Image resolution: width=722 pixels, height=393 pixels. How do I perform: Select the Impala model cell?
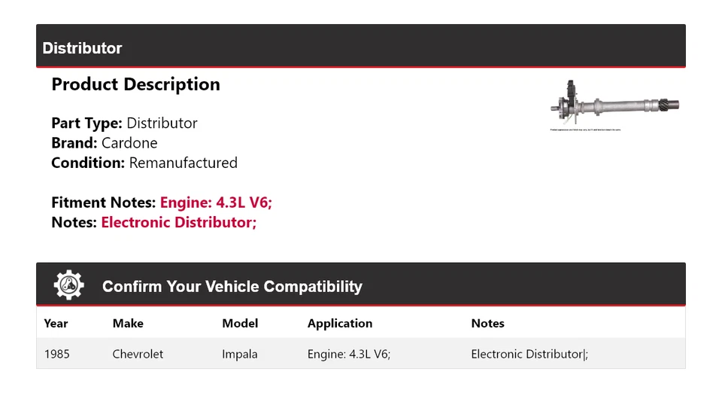click(240, 354)
